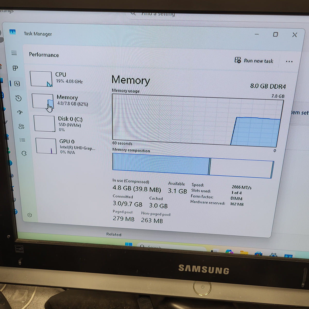Open the Services icon in sidebar
Viewport: 309px width, 309px height.
(x=24, y=153)
